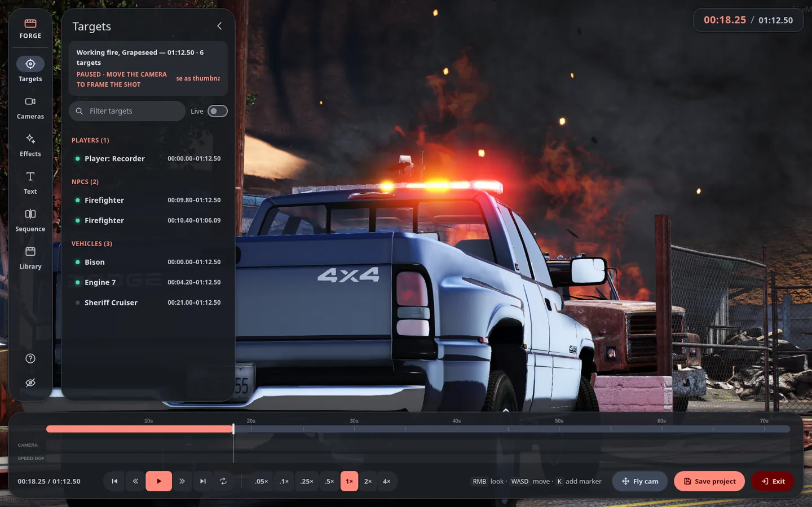Click the Save project button
Screen dimensions: 812x507
tap(709, 481)
